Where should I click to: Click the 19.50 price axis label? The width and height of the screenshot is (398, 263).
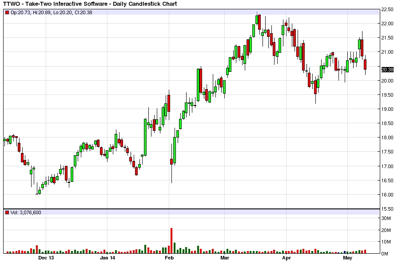coord(387,95)
